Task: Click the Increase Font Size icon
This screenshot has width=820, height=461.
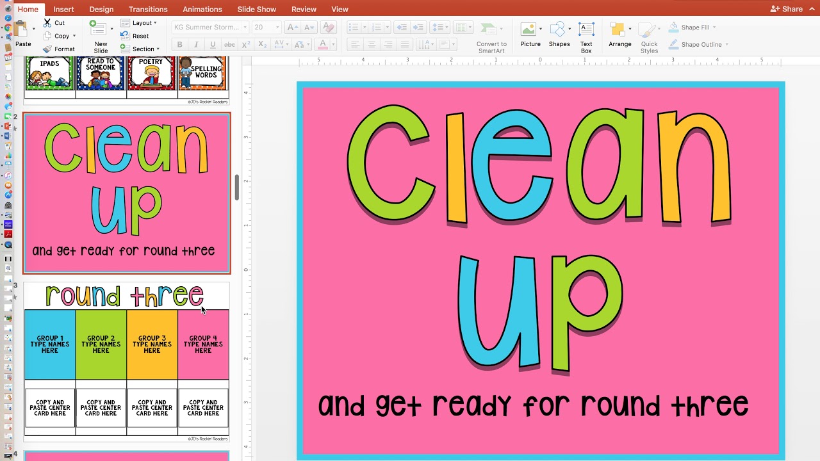Action: point(291,28)
